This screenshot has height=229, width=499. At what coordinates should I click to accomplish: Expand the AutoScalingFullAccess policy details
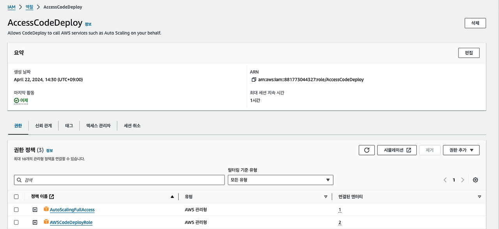35,210
